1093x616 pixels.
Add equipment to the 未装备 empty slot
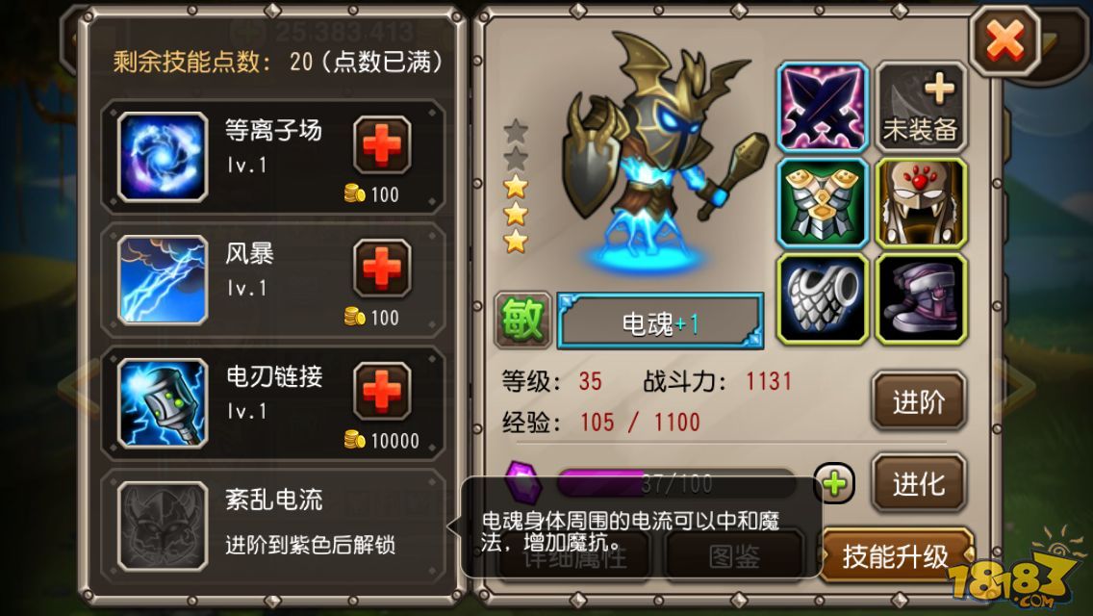pyautogui.click(x=921, y=107)
